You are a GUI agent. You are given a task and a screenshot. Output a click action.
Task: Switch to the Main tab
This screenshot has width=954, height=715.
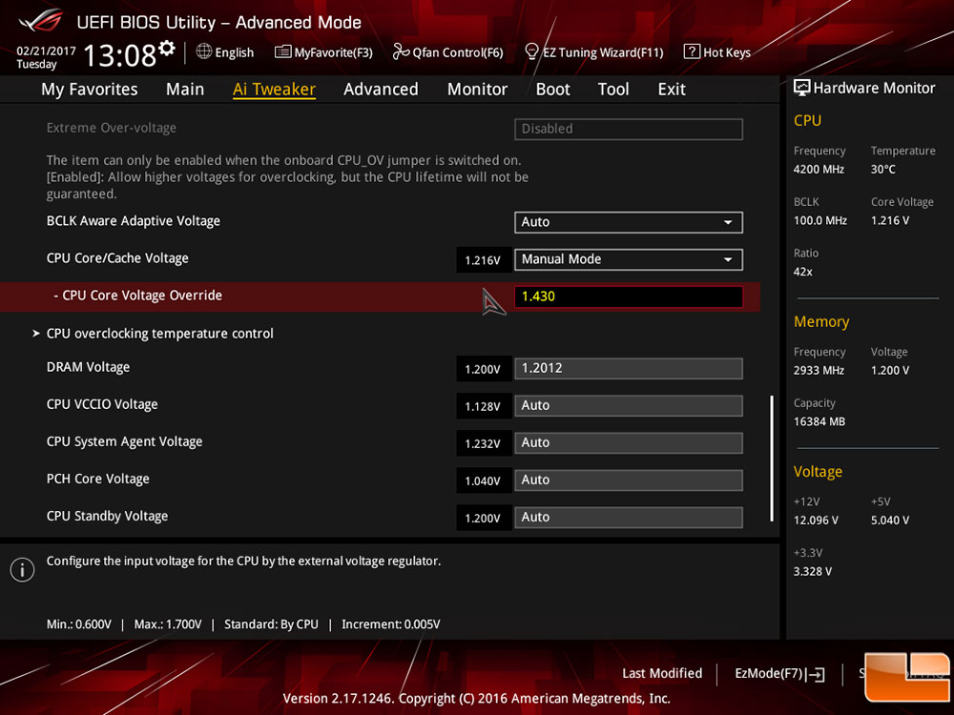point(185,90)
